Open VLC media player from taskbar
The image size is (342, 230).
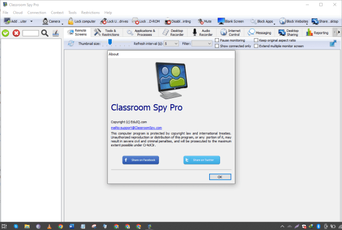pos(49,226)
